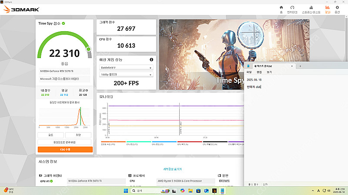Click the 3DMark logo
348x195 pixels.
point(21,9)
